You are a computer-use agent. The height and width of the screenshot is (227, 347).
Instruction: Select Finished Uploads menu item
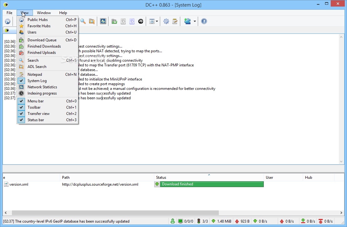pyautogui.click(x=48, y=53)
